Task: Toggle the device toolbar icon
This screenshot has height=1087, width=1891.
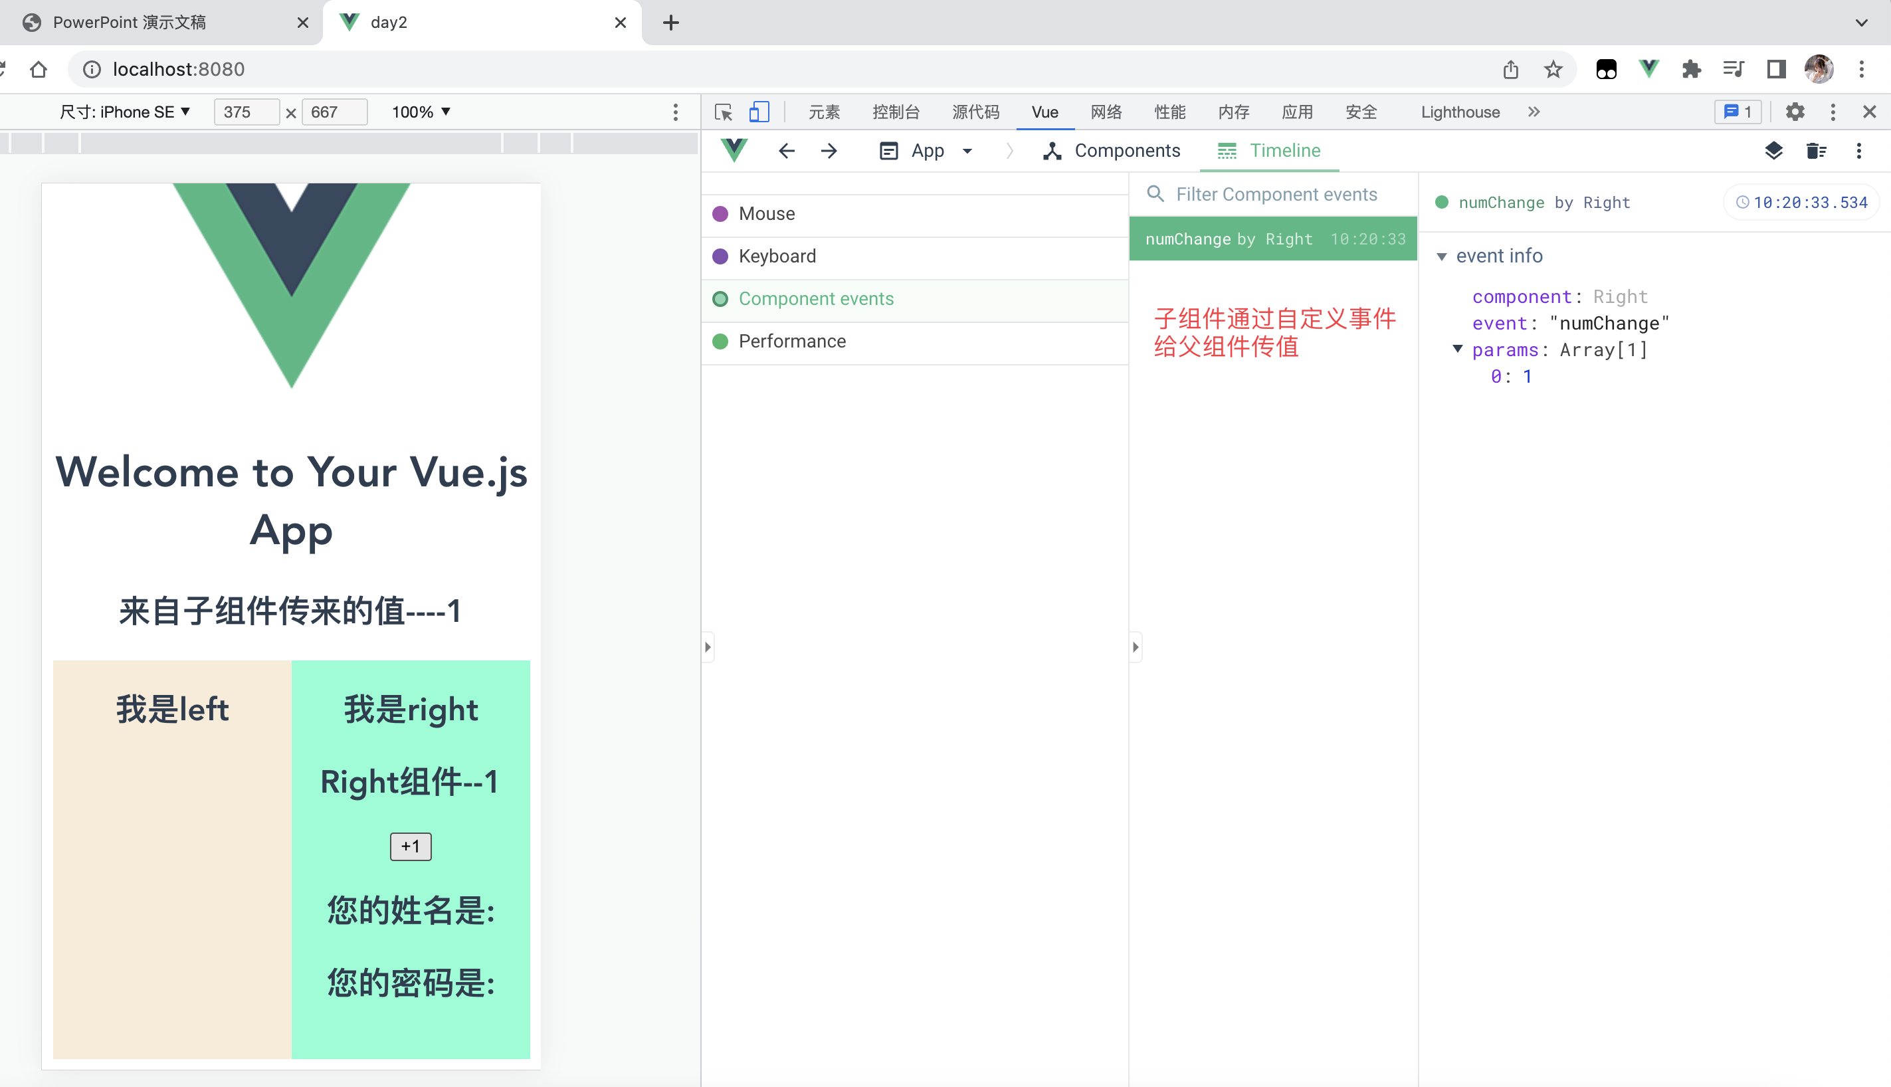Action: (759, 112)
